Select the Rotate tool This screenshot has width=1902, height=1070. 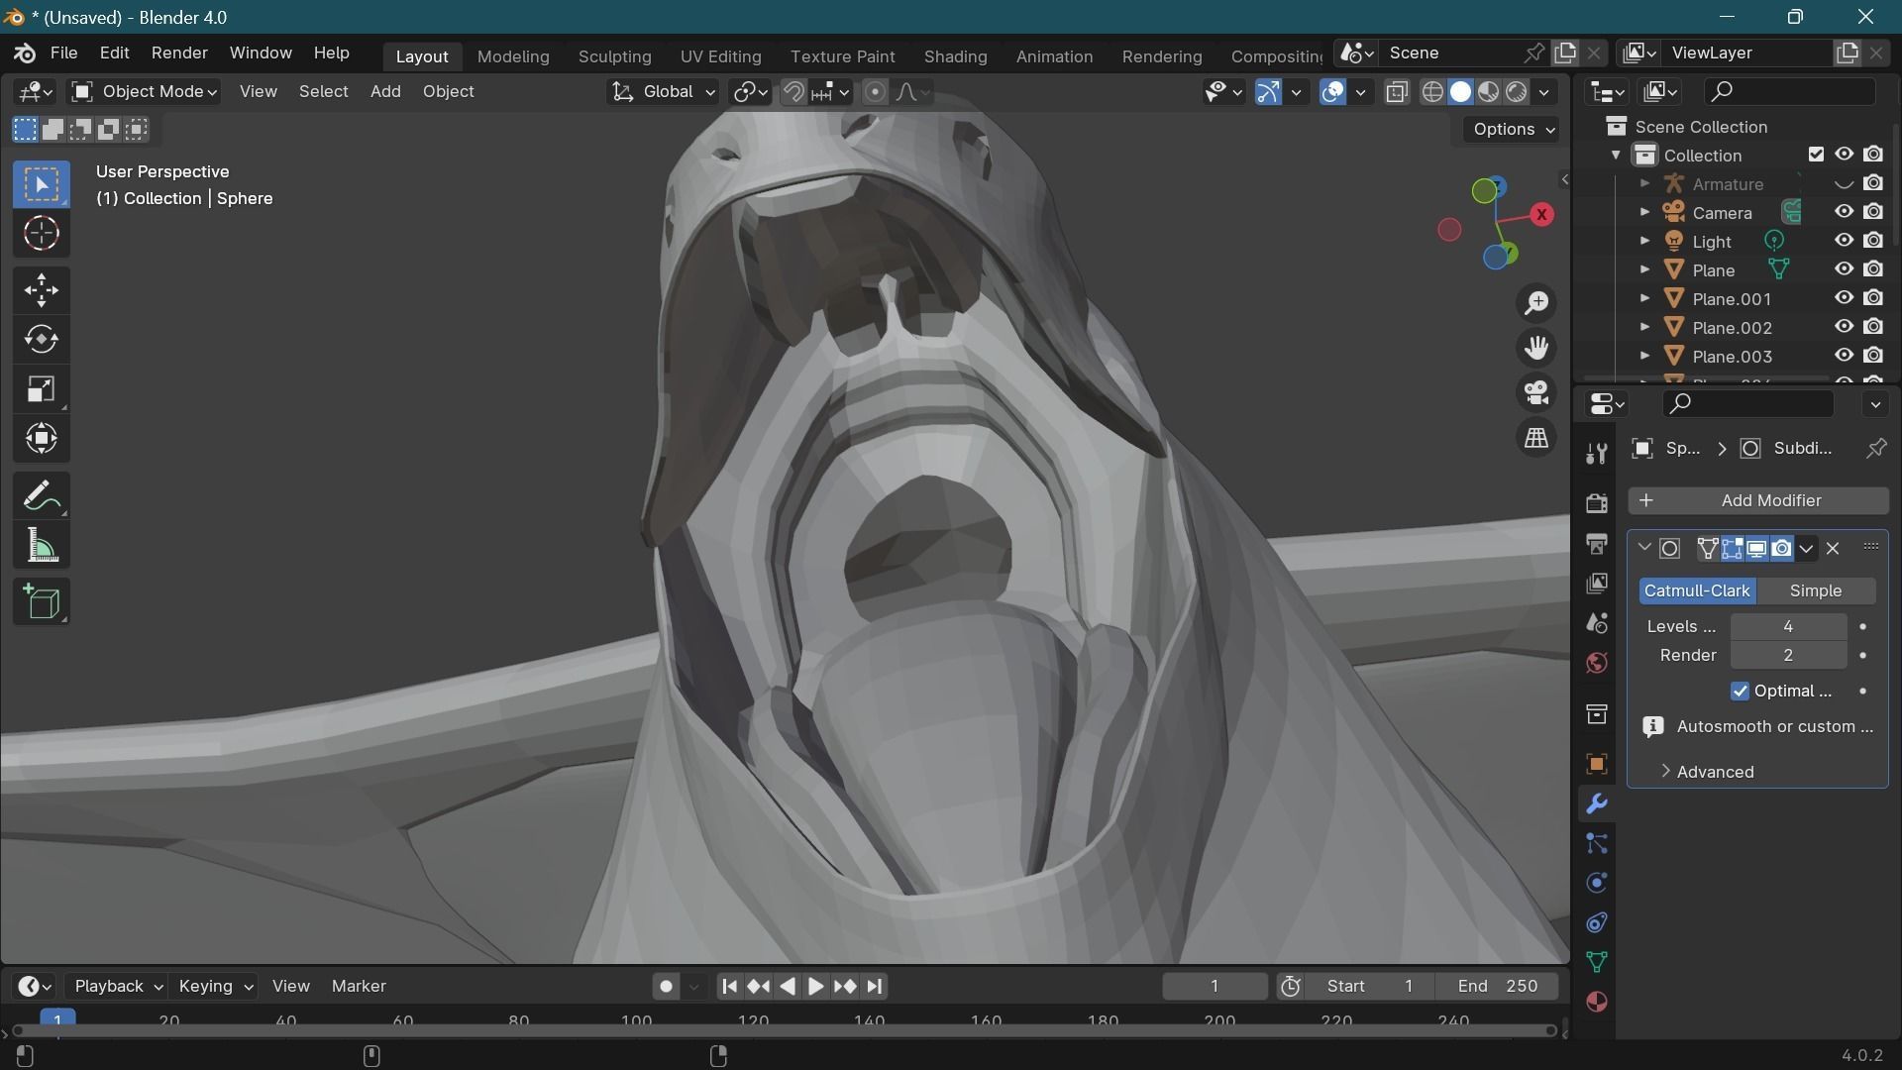pos(41,340)
